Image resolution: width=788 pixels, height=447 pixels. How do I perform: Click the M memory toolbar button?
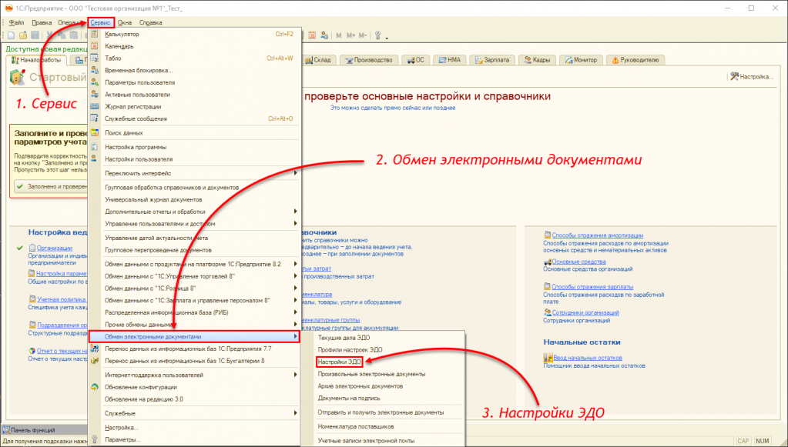point(339,35)
